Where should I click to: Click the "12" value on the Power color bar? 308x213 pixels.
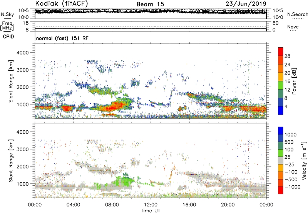click(287, 90)
